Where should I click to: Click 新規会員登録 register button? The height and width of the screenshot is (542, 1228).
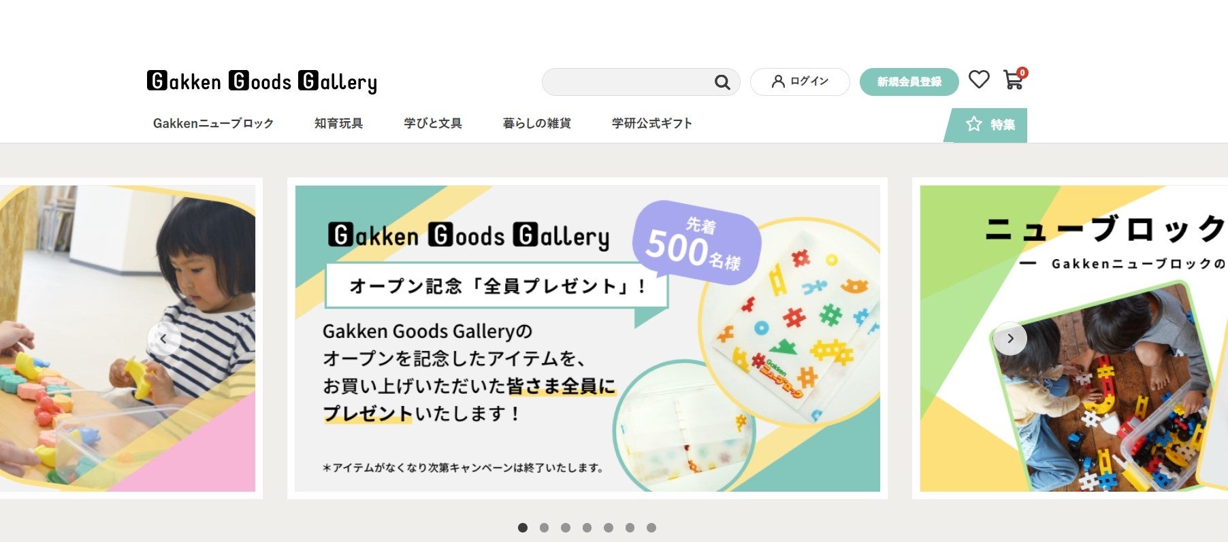(x=909, y=82)
